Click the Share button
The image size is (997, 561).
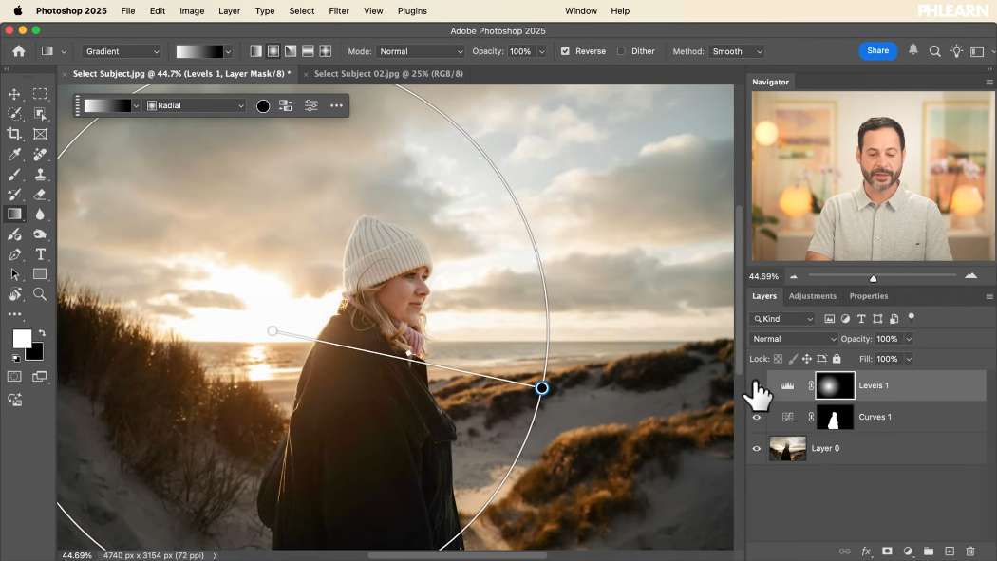877,51
